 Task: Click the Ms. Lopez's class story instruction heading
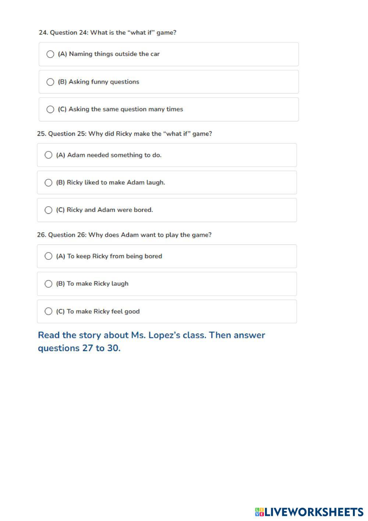point(151,342)
